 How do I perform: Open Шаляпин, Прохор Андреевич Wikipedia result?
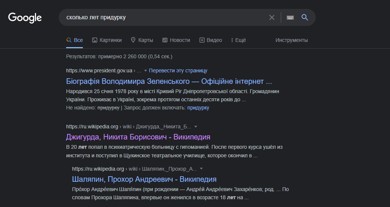(x=144, y=179)
